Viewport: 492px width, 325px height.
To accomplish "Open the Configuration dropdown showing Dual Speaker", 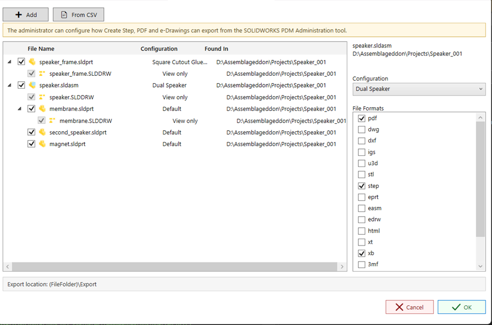I will (x=419, y=89).
